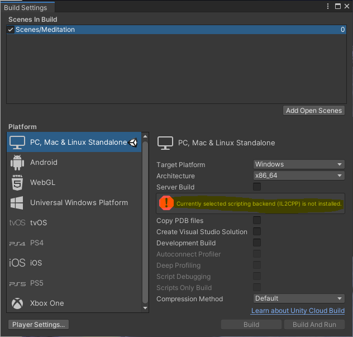Click the monitor icon in the platform settings header

coord(165,143)
